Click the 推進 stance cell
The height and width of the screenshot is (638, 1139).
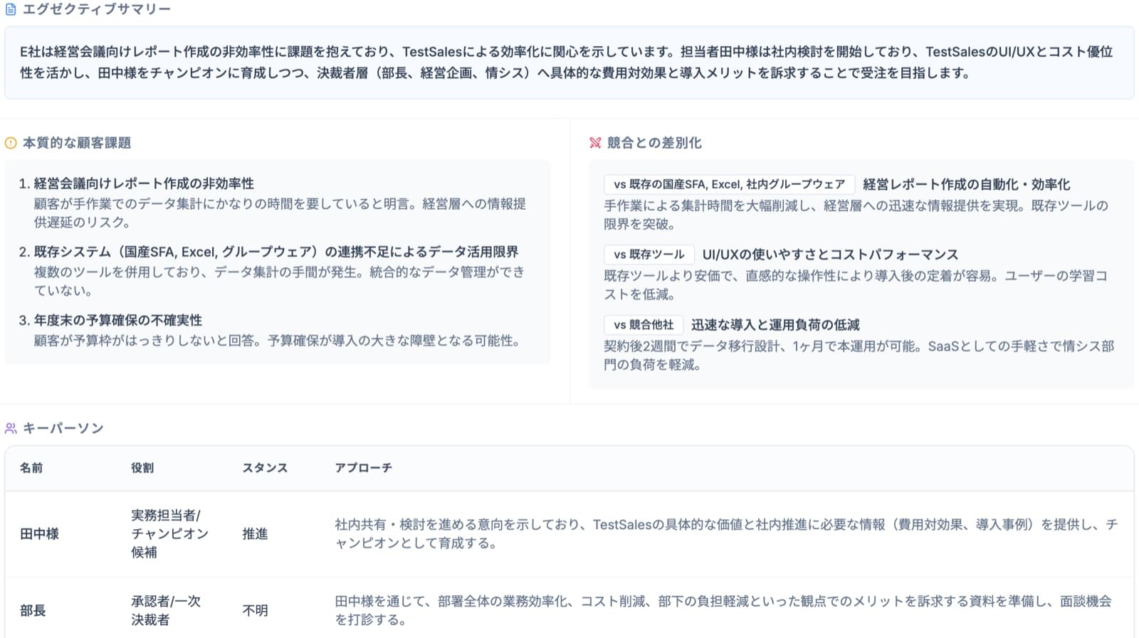(x=255, y=534)
